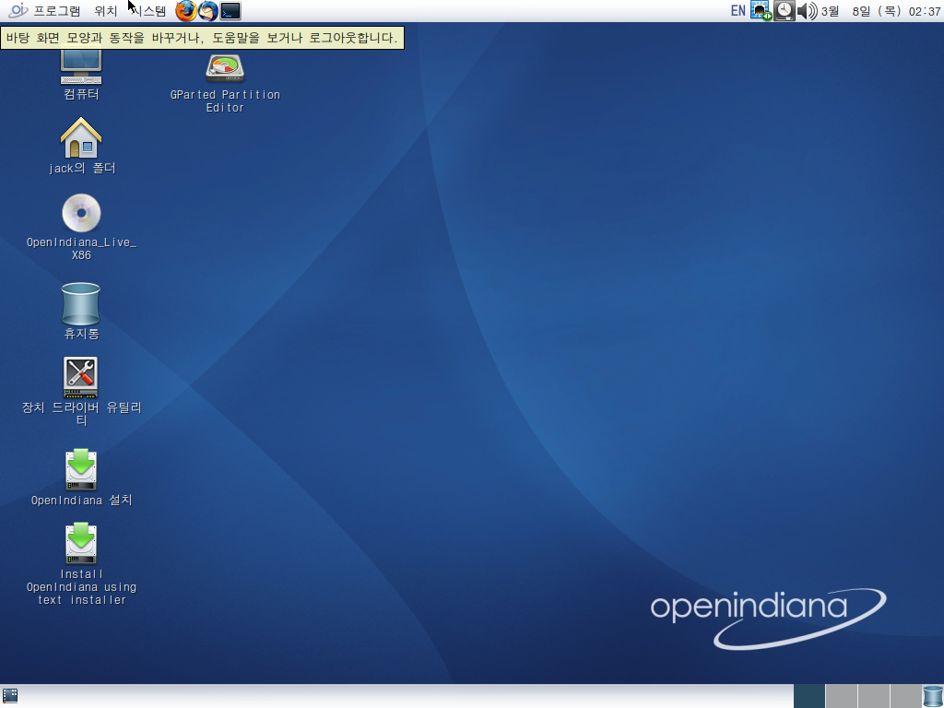Click the 컴퓨터 (Computer) desktop icon

[x=81, y=69]
